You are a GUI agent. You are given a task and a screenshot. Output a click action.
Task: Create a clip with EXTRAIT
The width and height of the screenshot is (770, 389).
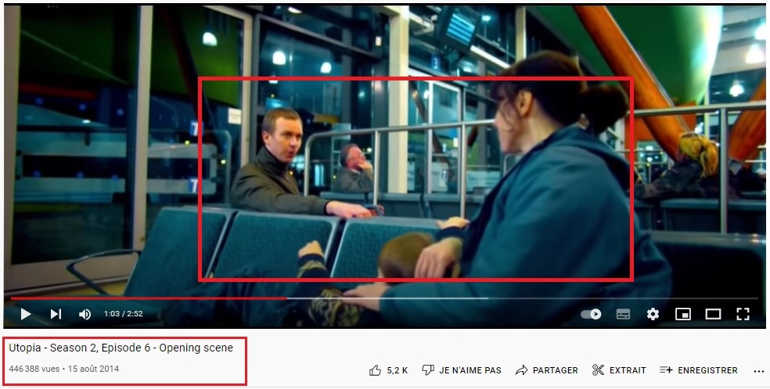click(x=619, y=370)
